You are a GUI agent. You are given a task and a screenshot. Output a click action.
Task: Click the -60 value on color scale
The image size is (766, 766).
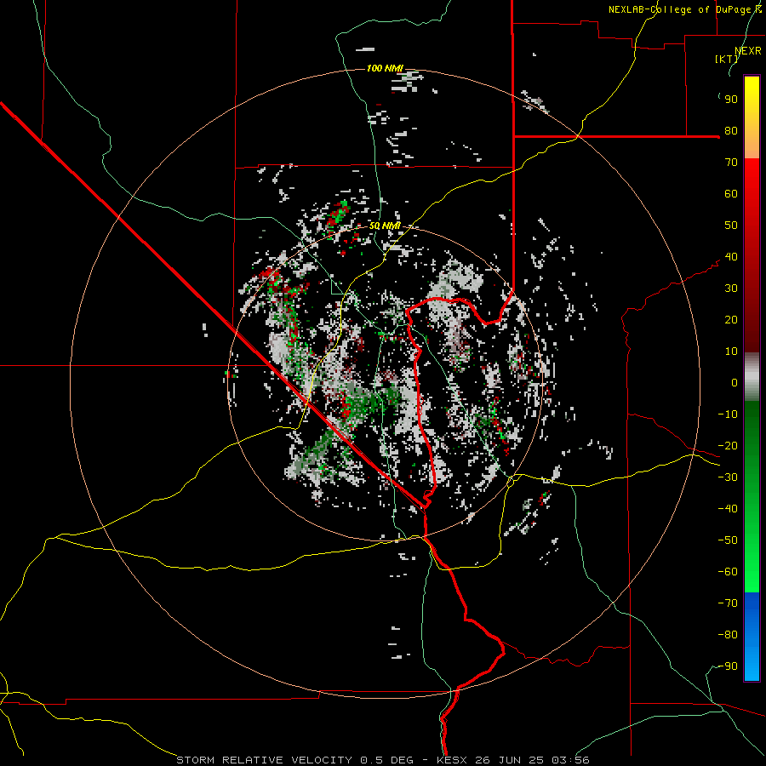(728, 572)
